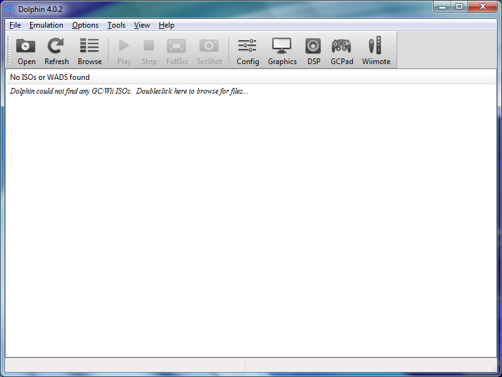Open the Tools menu
The image size is (502, 377).
click(x=116, y=25)
